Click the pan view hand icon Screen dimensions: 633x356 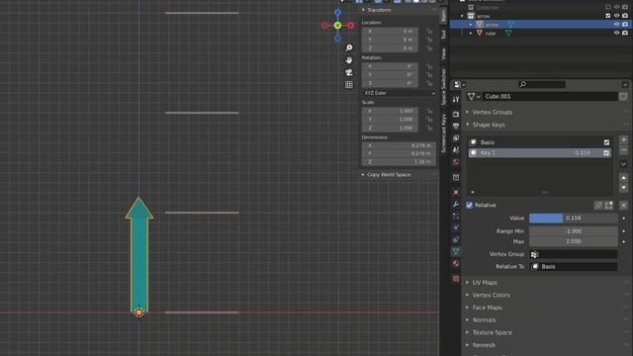(x=349, y=59)
